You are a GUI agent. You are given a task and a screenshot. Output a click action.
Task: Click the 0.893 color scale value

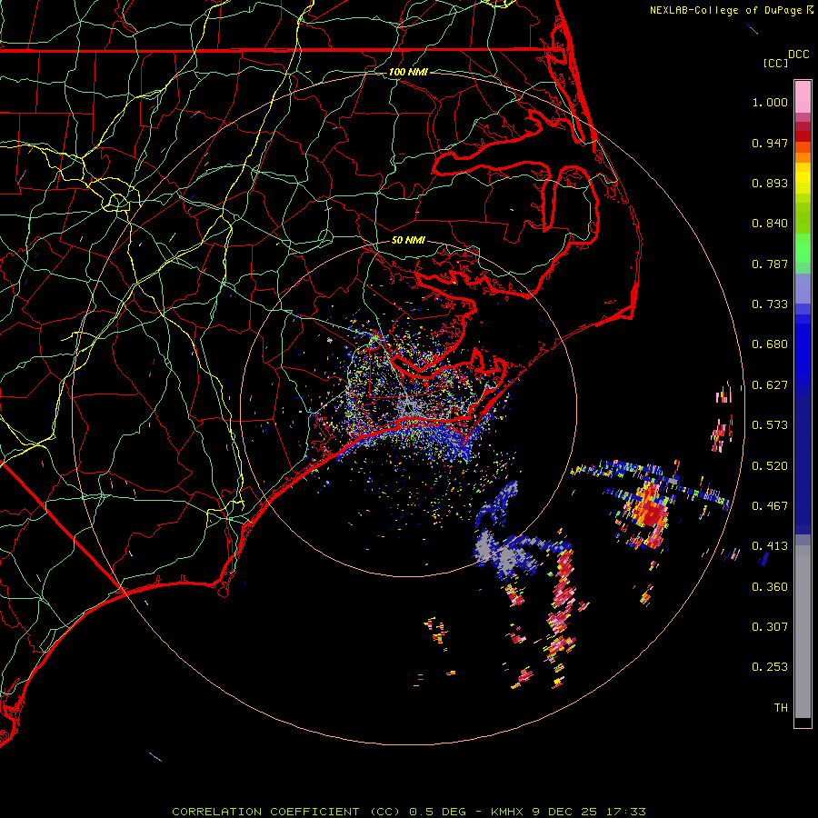770,183
